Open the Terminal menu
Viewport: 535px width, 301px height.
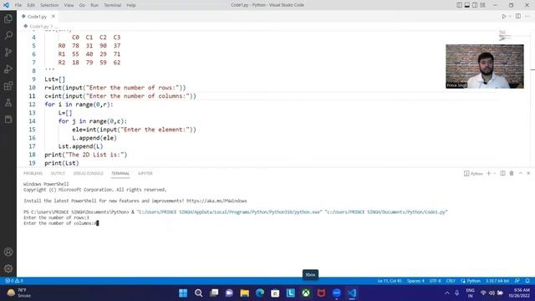112,5
